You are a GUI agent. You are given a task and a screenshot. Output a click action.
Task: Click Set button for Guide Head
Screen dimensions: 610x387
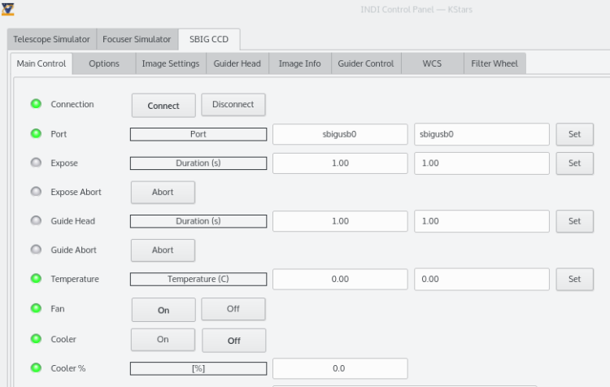pos(574,221)
